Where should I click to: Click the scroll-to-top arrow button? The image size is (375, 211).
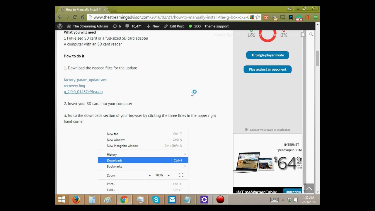(x=309, y=188)
